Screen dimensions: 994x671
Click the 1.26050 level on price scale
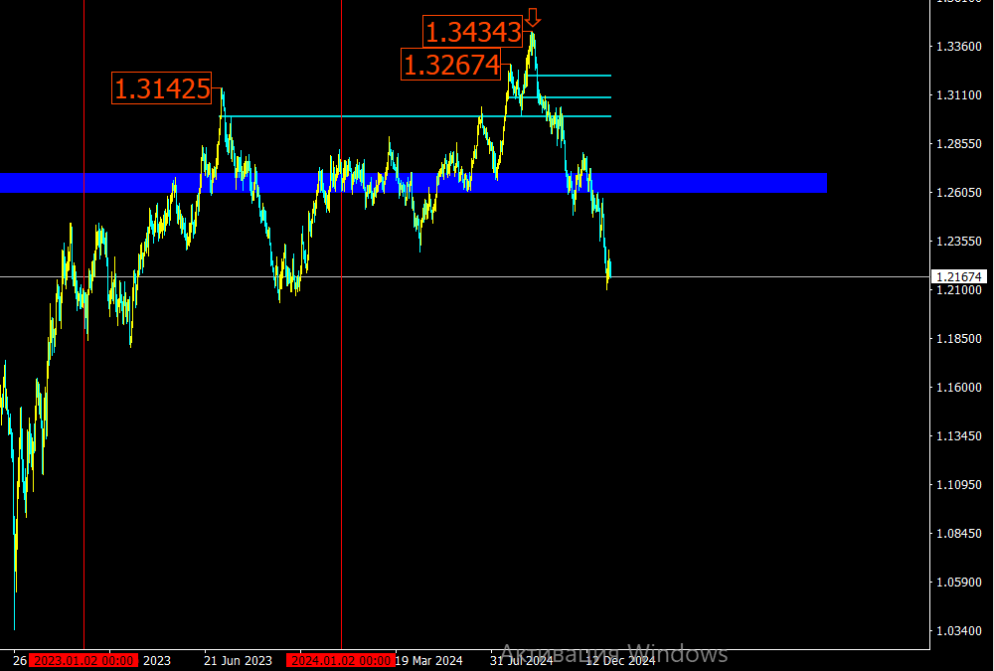[x=959, y=192]
